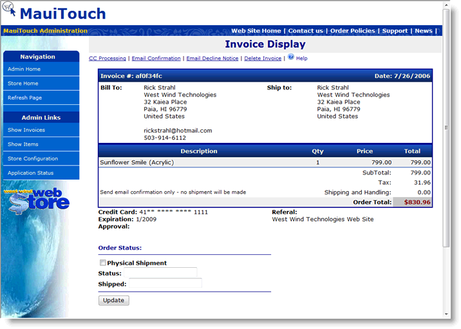Click the Delete Invoice link
The height and width of the screenshot is (329, 461).
tap(263, 59)
